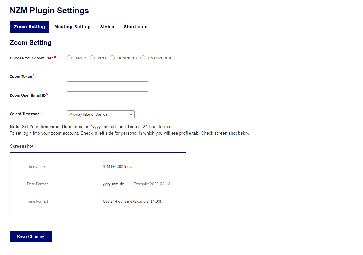Open the Meeting Setting tab
The height and width of the screenshot is (255, 363).
[72, 27]
